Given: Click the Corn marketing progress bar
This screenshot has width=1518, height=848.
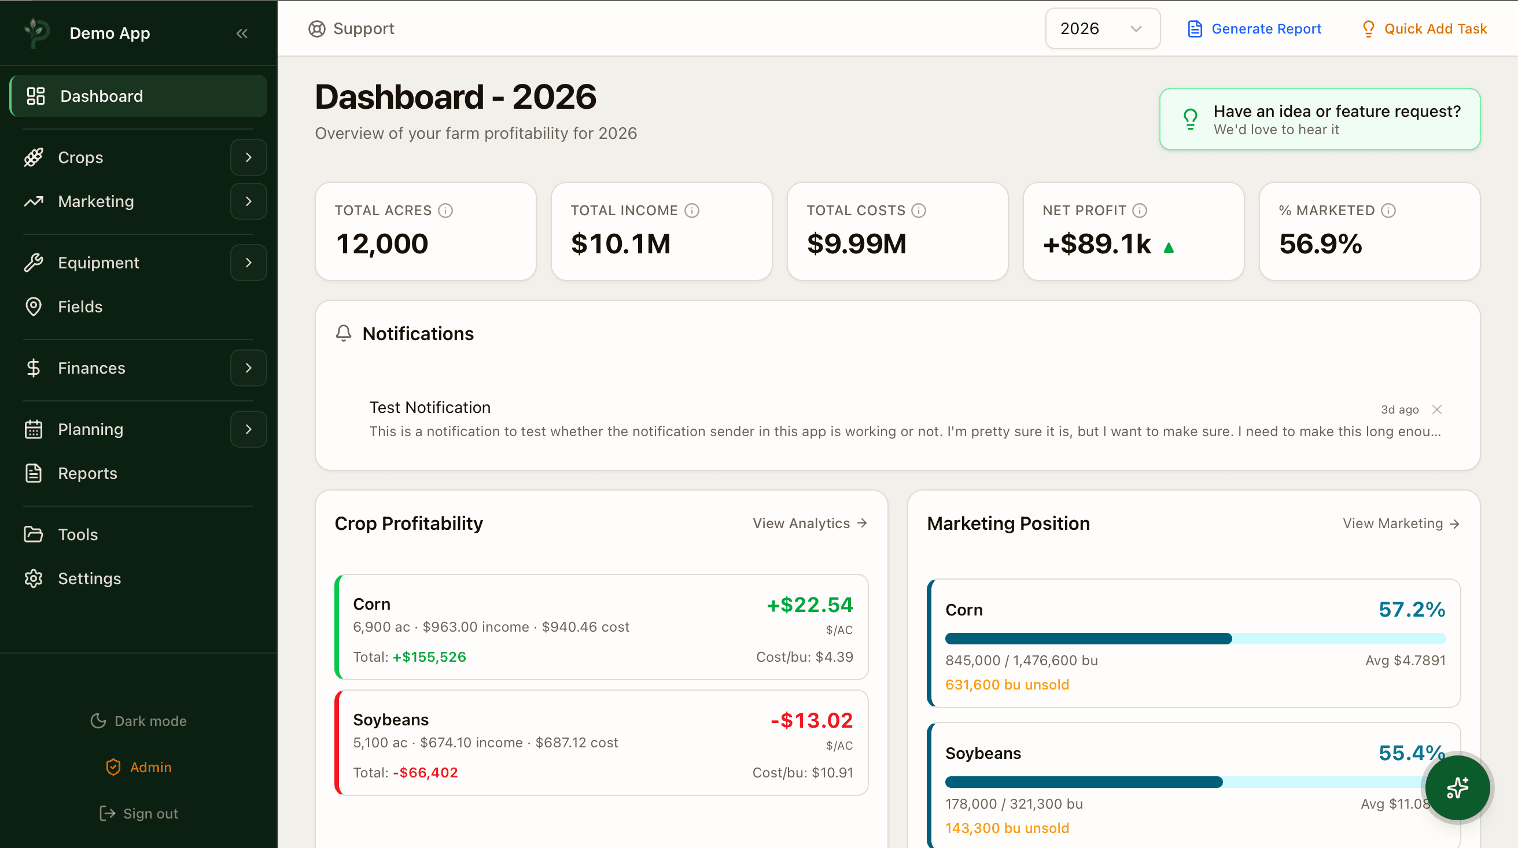Looking at the screenshot, I should [1195, 638].
